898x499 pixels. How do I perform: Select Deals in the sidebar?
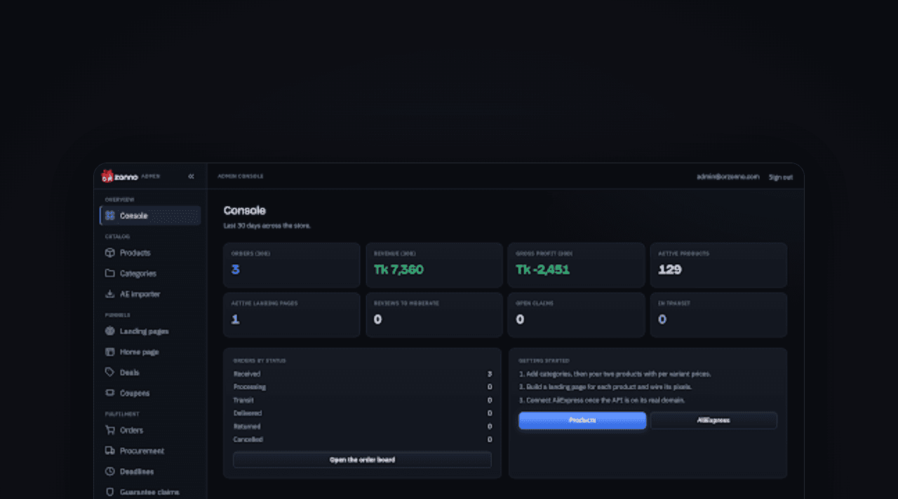point(150,372)
